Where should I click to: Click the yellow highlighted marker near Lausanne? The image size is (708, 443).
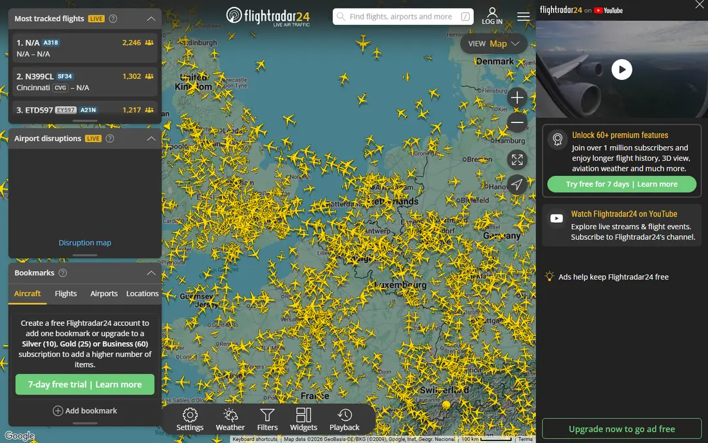coord(446,404)
